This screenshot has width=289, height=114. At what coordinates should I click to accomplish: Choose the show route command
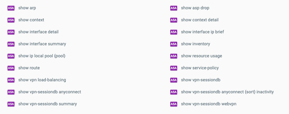[29, 68]
